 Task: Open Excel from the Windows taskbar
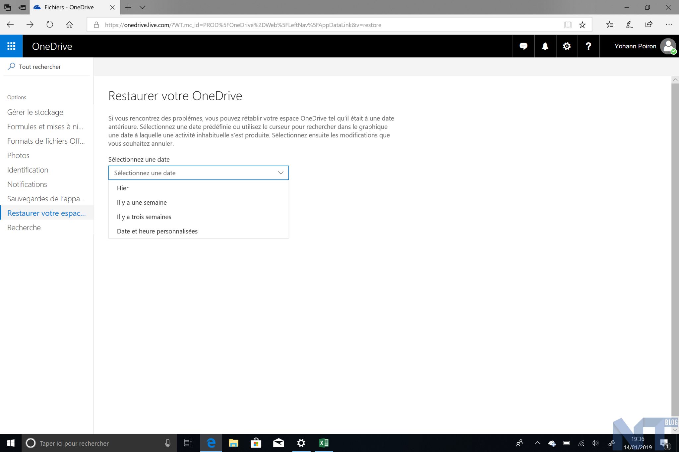tap(324, 443)
